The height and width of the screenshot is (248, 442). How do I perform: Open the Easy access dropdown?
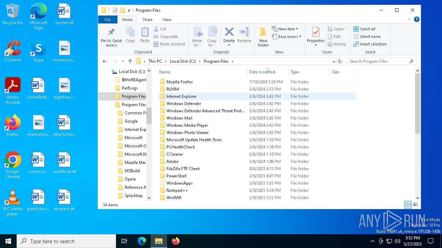click(287, 37)
